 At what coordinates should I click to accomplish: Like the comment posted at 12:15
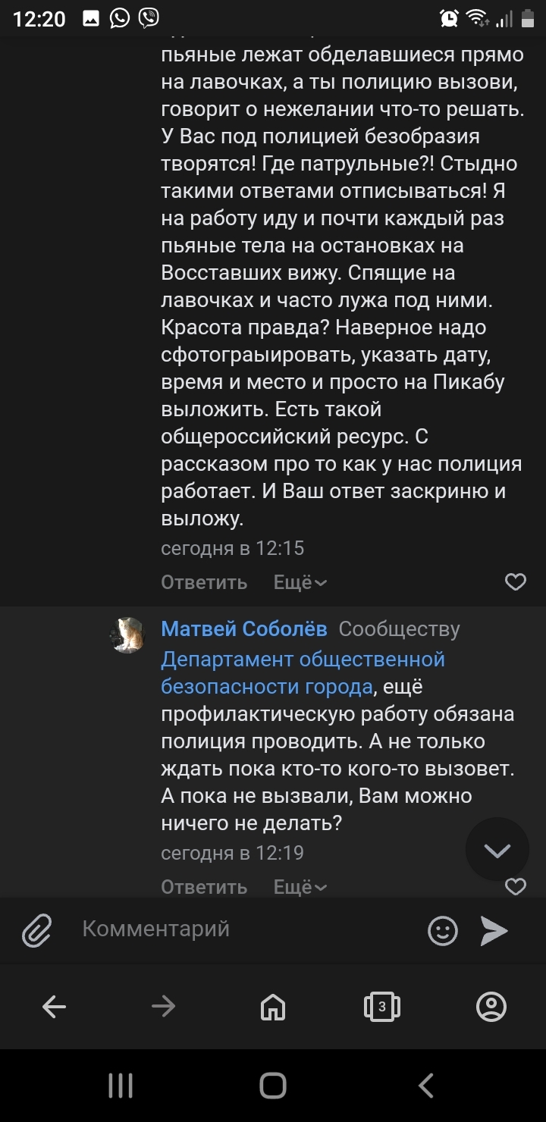click(x=516, y=582)
